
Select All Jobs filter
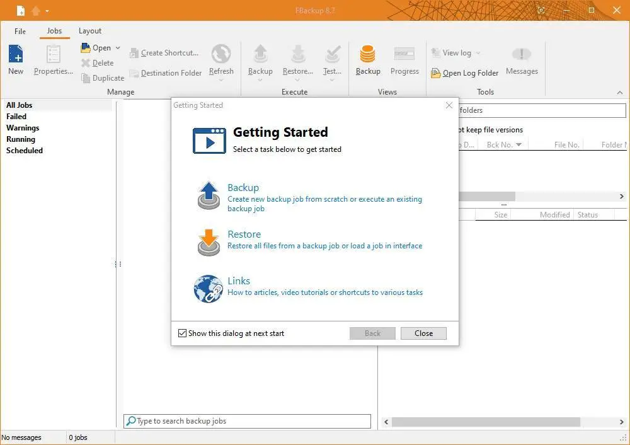point(19,105)
